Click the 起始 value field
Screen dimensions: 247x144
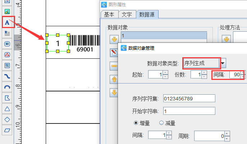pyautogui.click(x=155, y=75)
